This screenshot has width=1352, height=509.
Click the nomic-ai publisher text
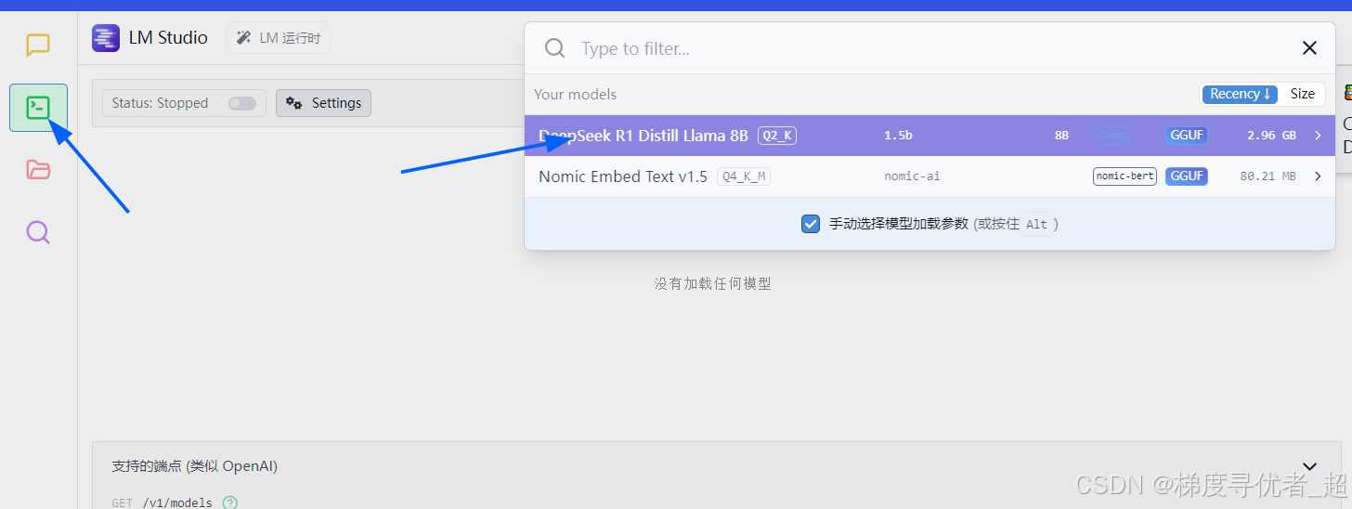click(912, 176)
